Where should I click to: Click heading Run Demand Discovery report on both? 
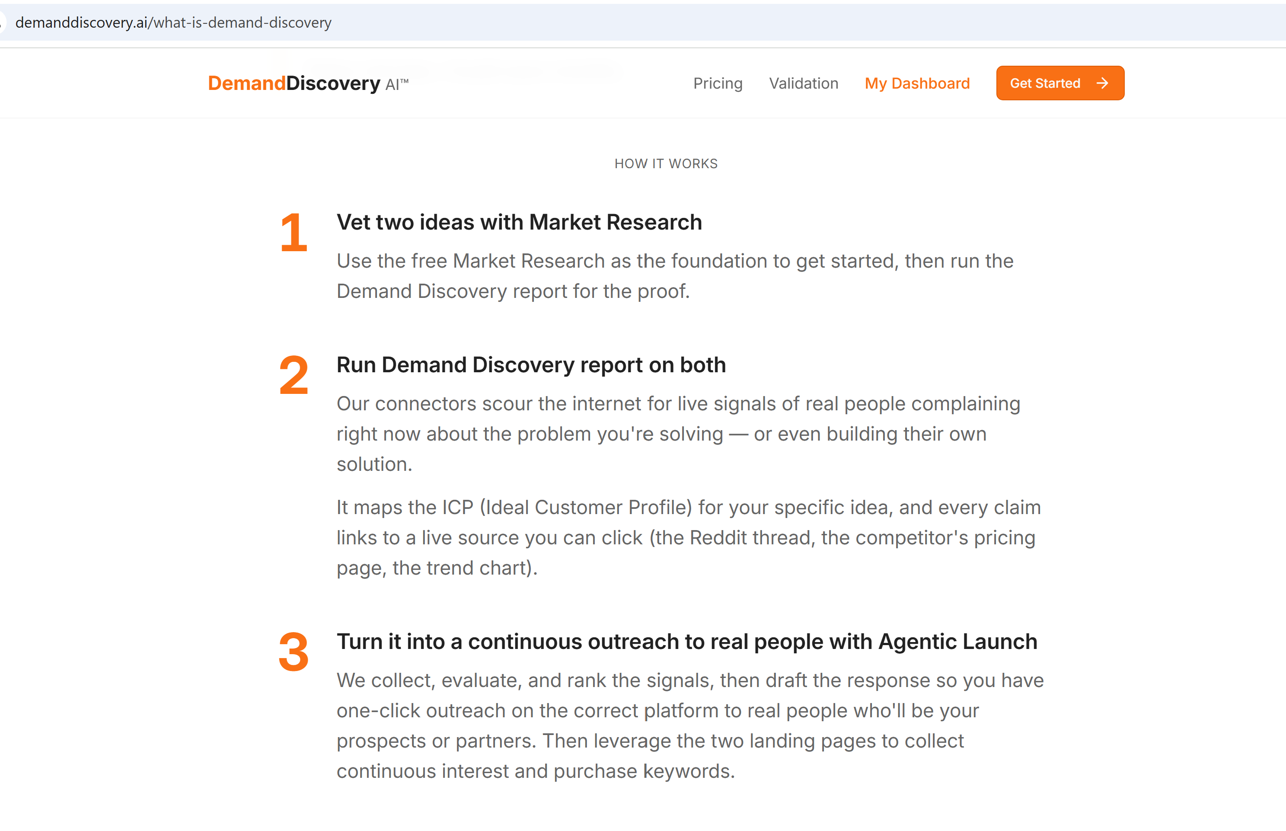tap(531, 365)
